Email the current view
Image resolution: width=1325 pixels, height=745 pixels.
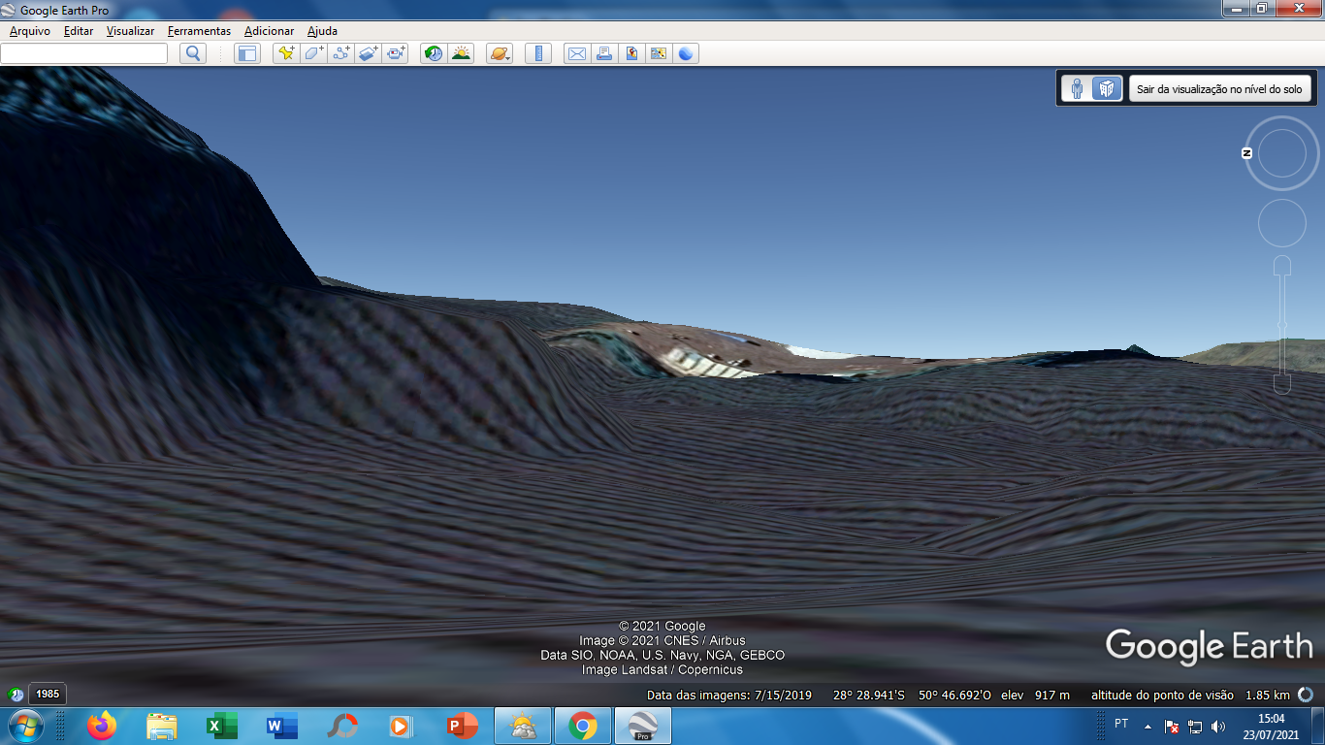point(577,53)
